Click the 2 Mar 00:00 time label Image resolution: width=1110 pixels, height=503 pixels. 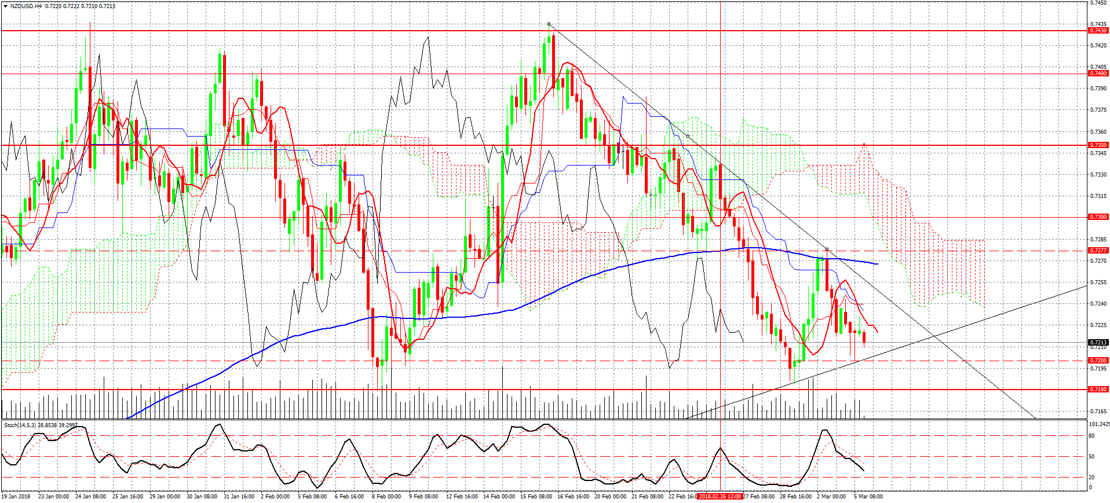coord(831,497)
